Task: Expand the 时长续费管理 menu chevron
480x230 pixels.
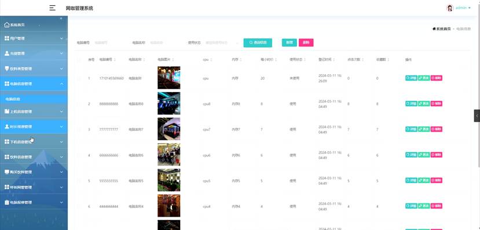Action: 61,126
